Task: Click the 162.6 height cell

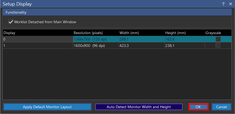Action: pos(184,39)
